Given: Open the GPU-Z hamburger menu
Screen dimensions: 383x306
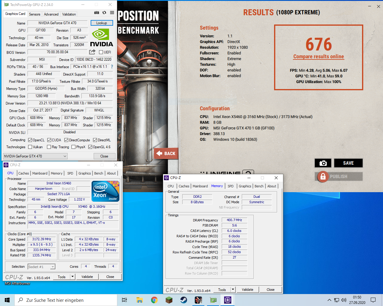Looking at the screenshot, I should [x=112, y=13].
